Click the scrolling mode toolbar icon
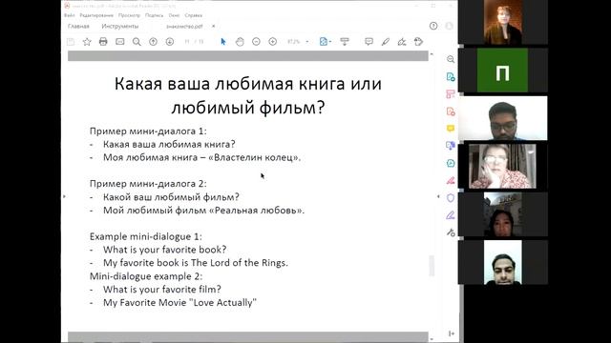Viewport: 611px width, 343px height. [x=345, y=42]
